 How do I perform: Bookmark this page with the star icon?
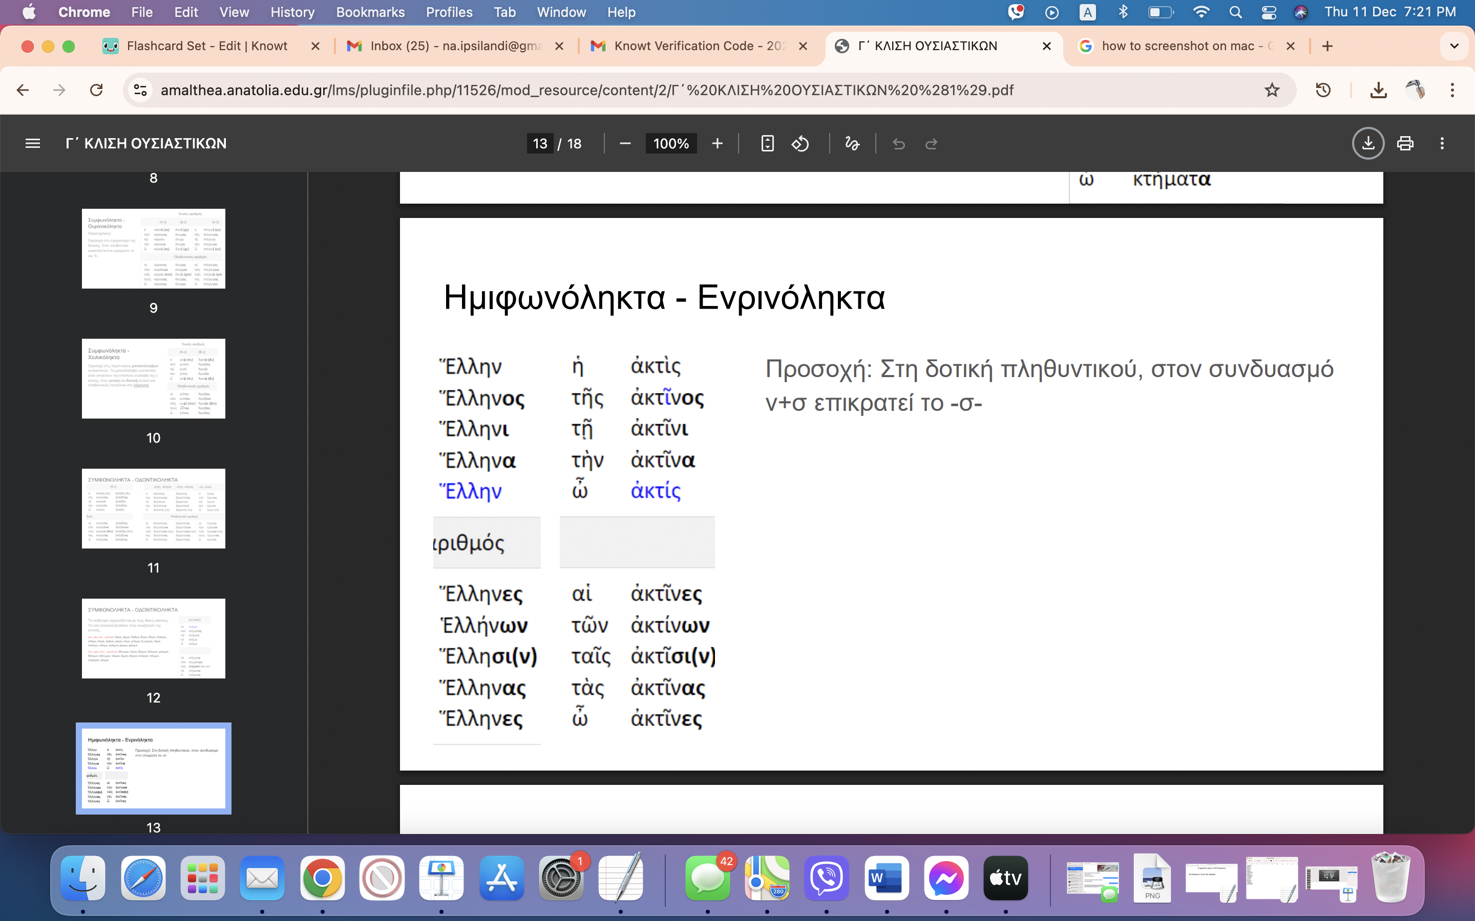(x=1272, y=90)
